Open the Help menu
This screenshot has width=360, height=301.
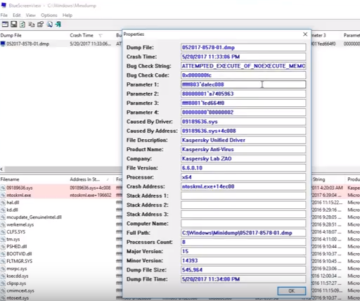point(67,15)
